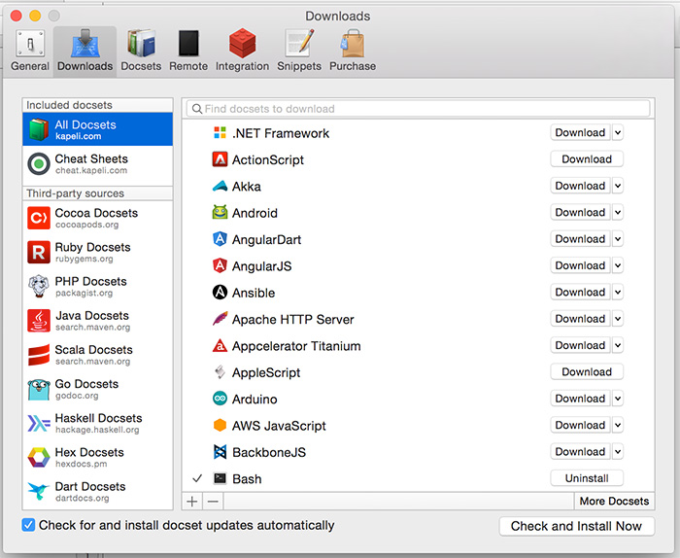Select the Haskell Docsets source row
Image resolution: width=680 pixels, height=558 pixels.
(97, 423)
